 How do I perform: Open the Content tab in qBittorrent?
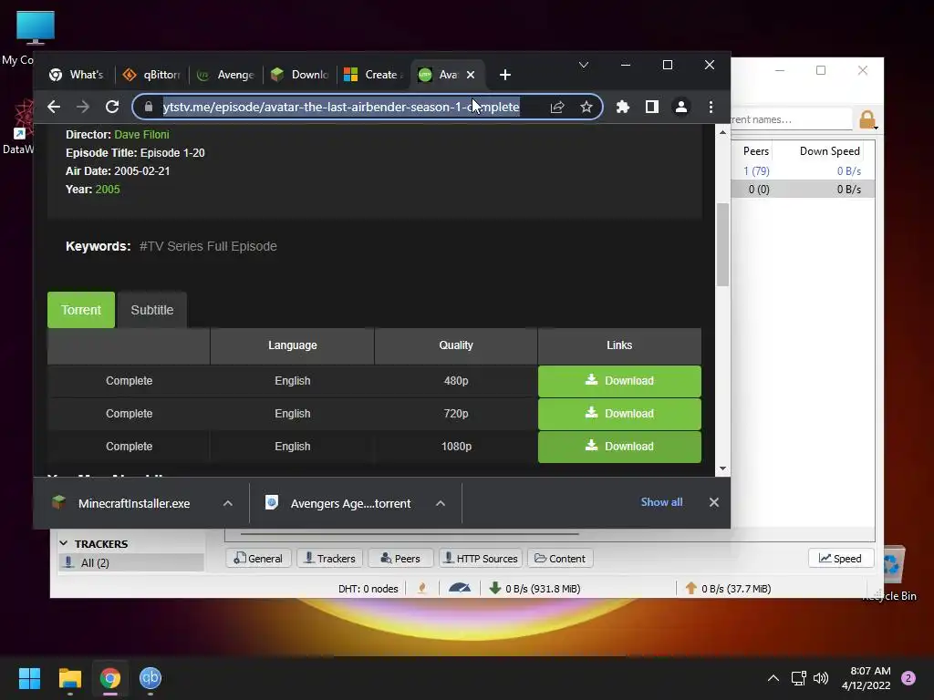pos(560,559)
